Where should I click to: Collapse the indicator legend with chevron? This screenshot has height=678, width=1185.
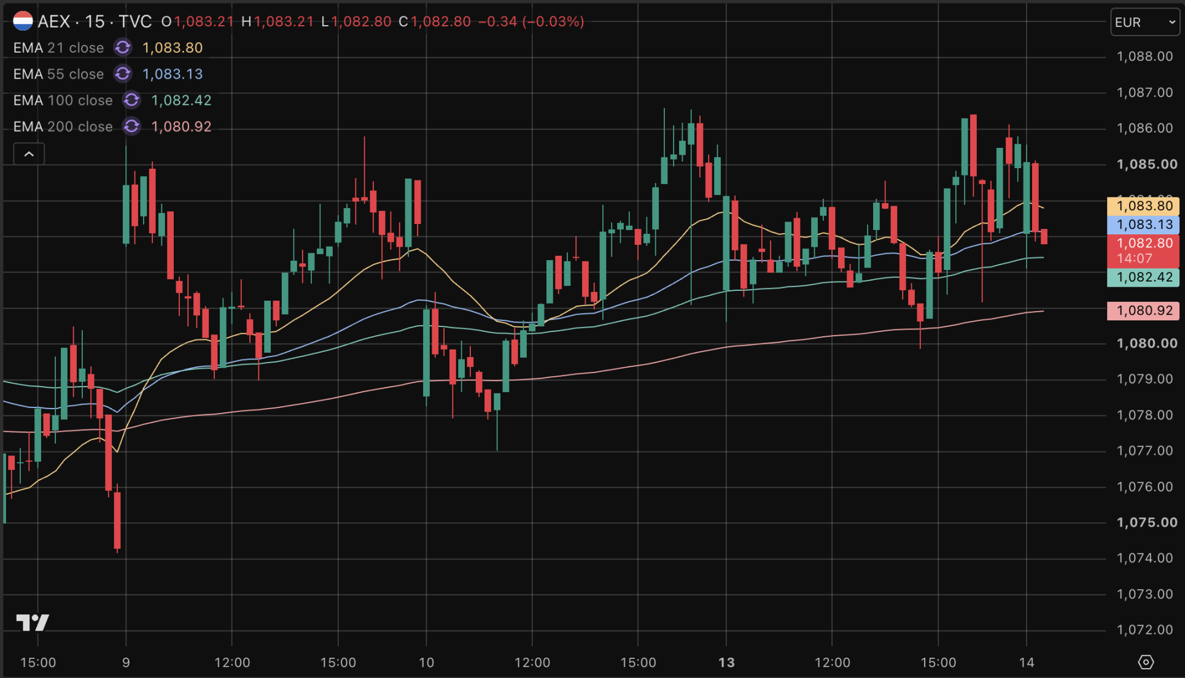[29, 154]
